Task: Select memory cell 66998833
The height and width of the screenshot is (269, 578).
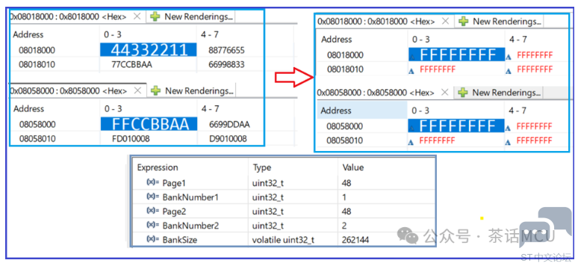Action: coord(226,65)
